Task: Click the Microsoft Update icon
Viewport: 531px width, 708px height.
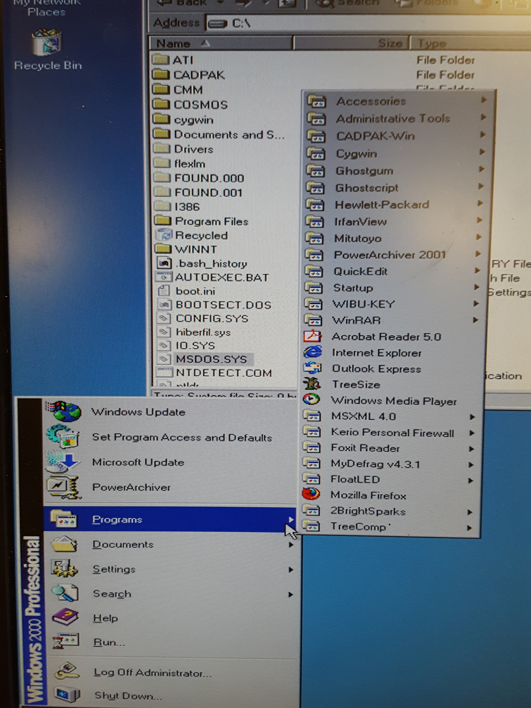Action: coord(64,462)
